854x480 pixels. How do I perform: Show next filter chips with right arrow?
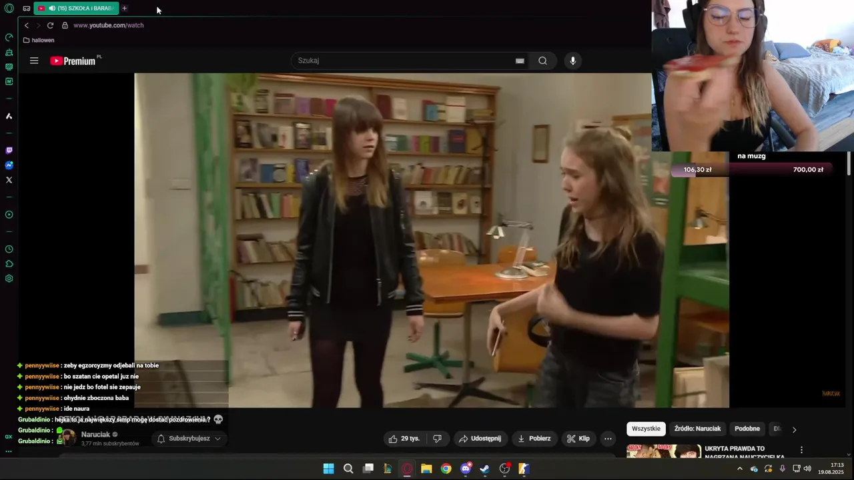pos(794,429)
